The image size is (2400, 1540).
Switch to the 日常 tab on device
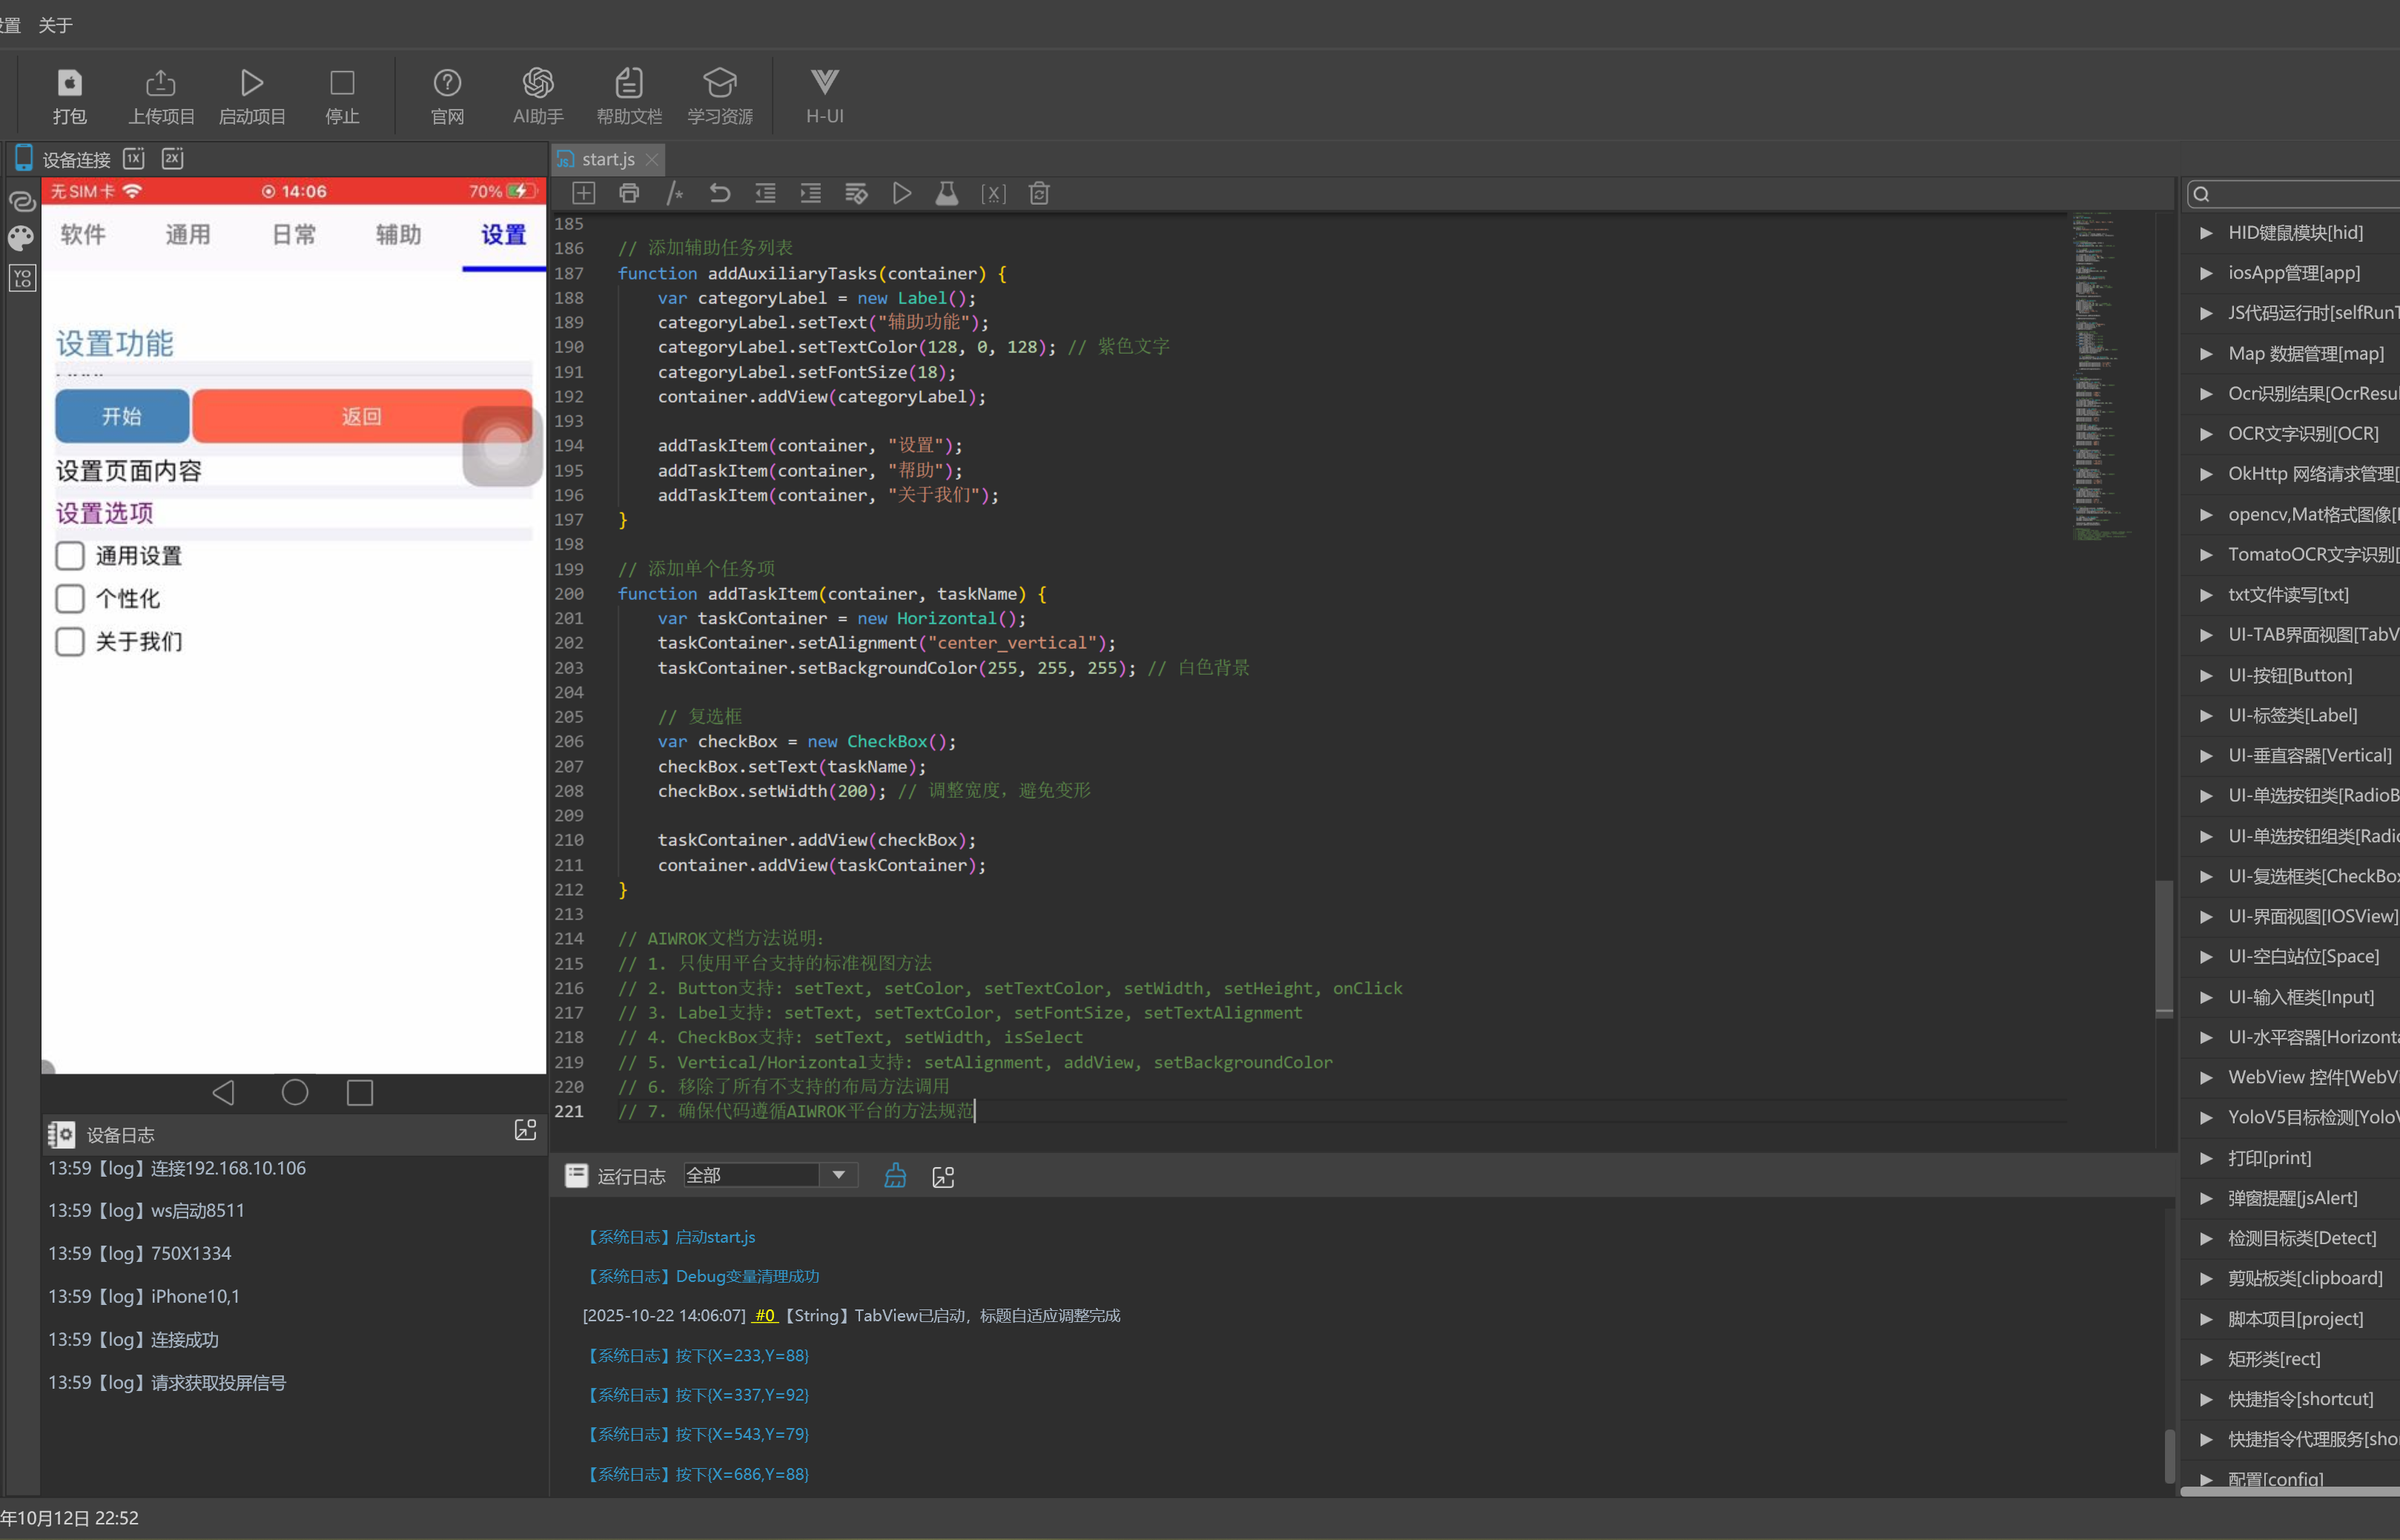(x=294, y=235)
